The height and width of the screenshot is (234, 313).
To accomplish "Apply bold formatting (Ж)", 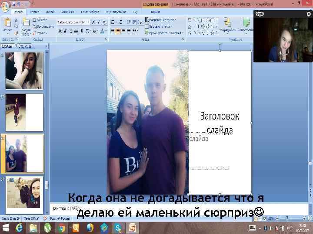I will click(60, 31).
